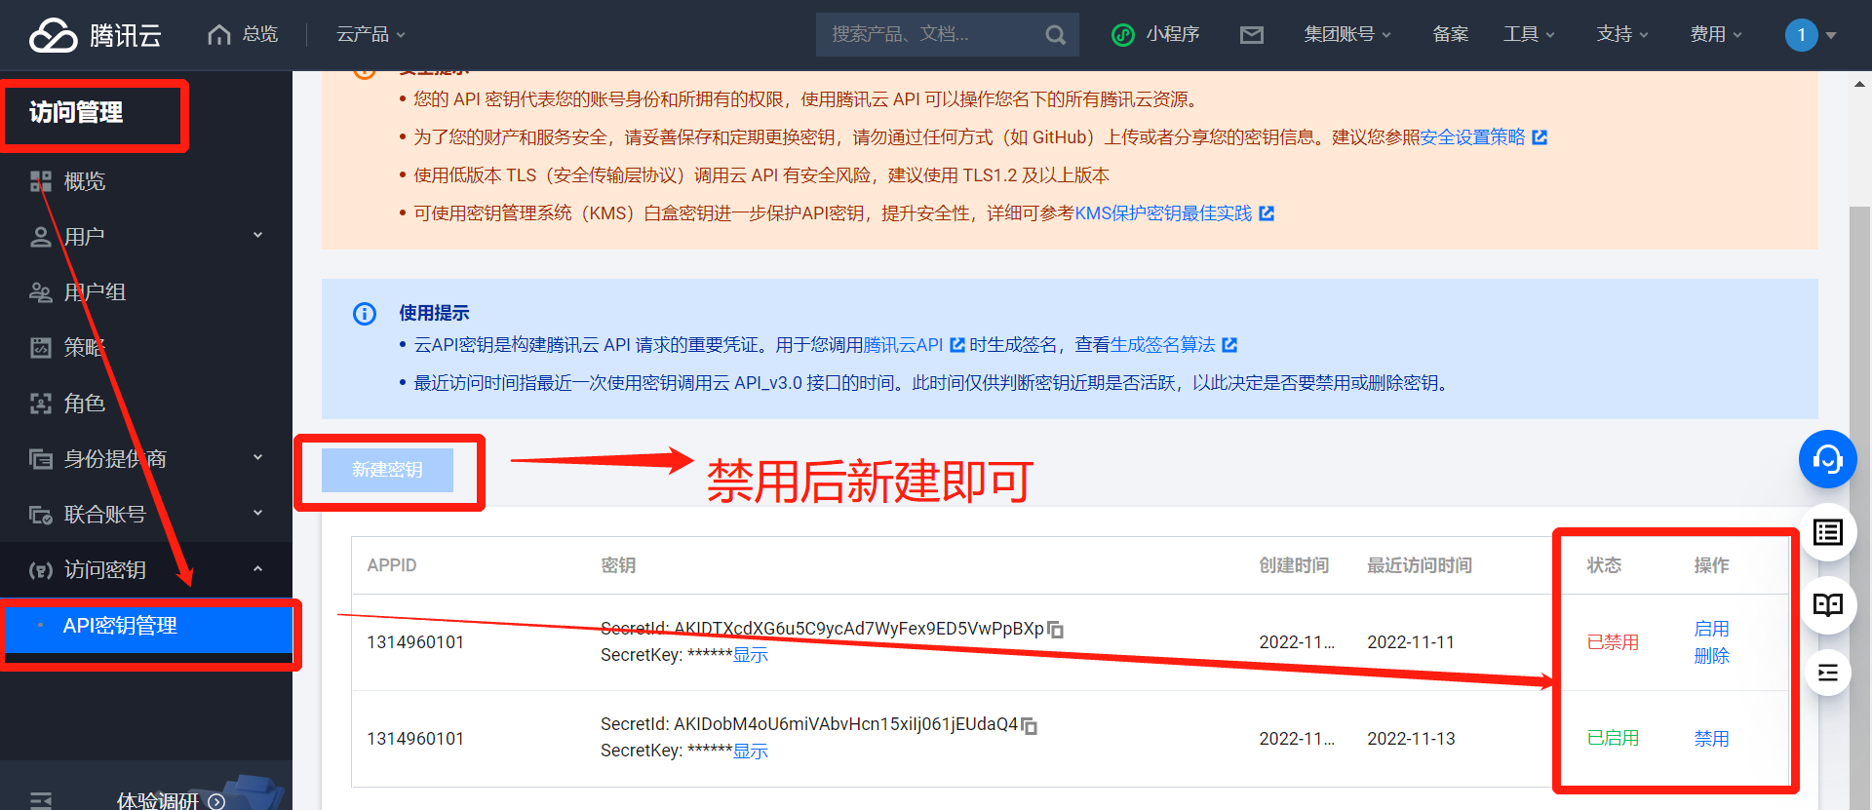The height and width of the screenshot is (810, 1872).
Task: Open the 支持 dropdown menu
Action: pos(1622,35)
